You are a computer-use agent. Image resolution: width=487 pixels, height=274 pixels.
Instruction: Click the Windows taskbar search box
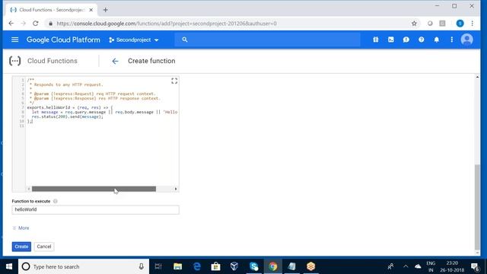pos(84,266)
